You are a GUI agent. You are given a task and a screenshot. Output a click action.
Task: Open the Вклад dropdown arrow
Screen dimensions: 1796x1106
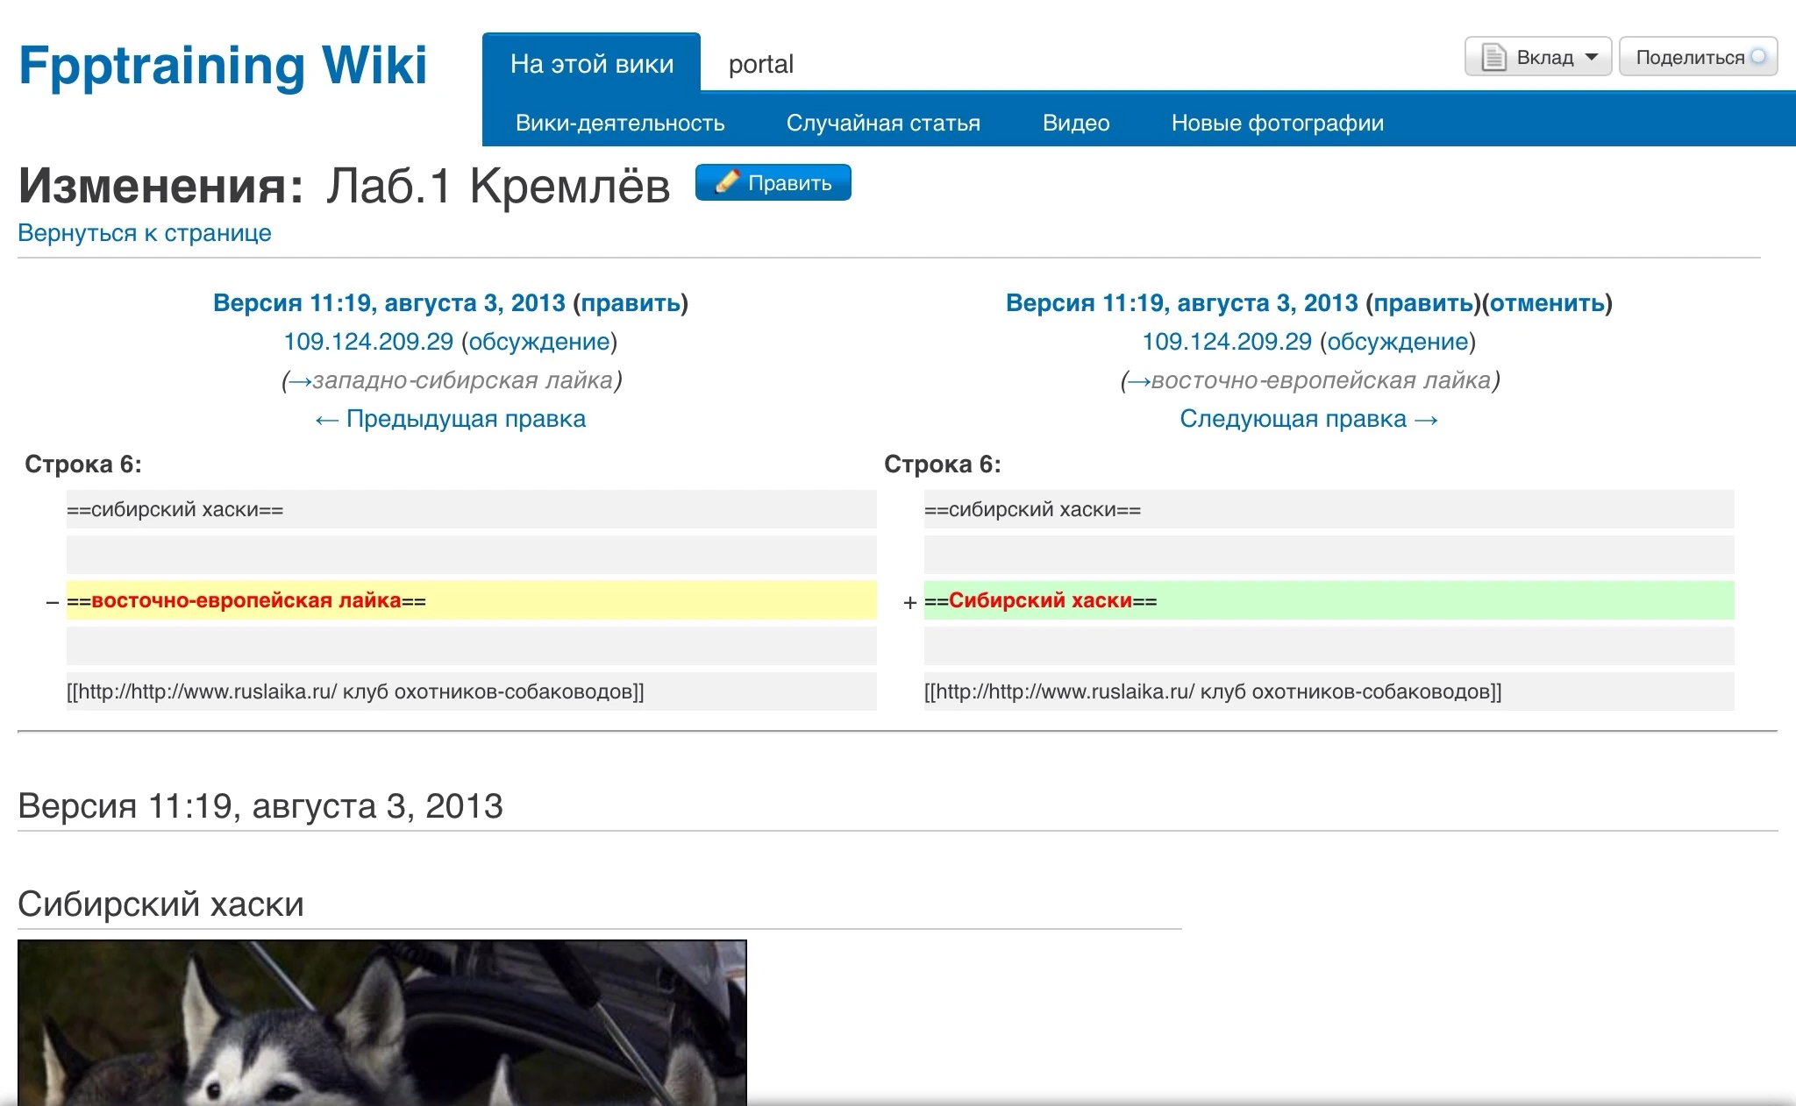click(1593, 57)
